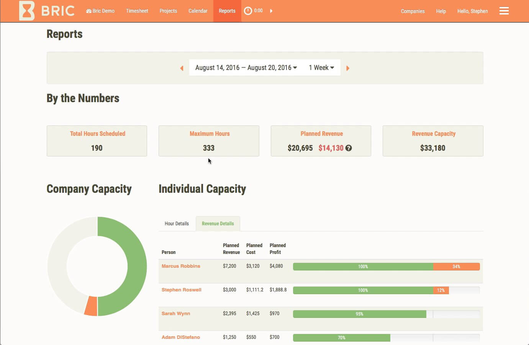The height and width of the screenshot is (345, 529).
Task: Click Stephen Roswell planned revenue $3,000
Action: (x=229, y=290)
